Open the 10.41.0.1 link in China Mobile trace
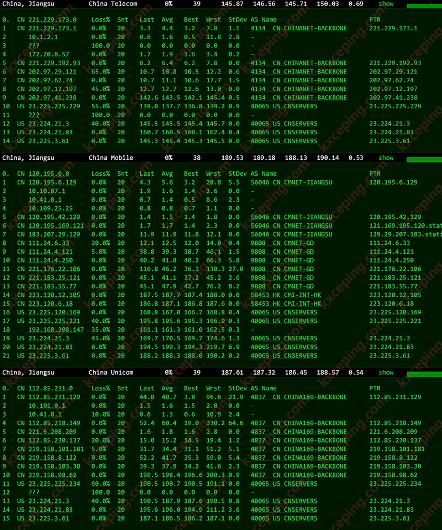The width and height of the screenshot is (442, 530). (45, 200)
